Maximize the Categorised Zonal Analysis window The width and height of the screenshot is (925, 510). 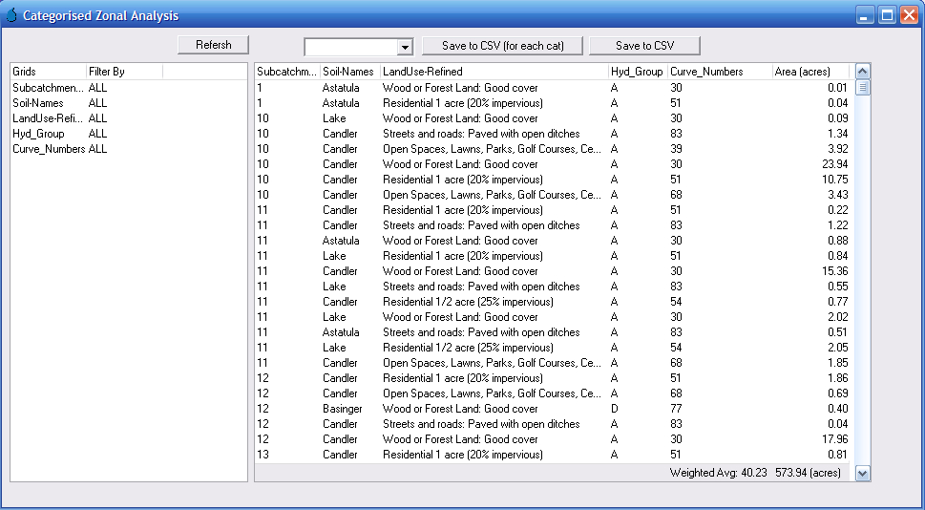coord(887,14)
